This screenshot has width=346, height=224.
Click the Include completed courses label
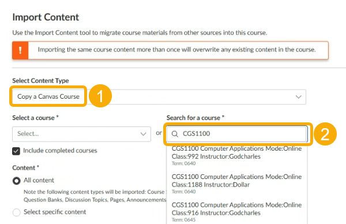point(60,151)
